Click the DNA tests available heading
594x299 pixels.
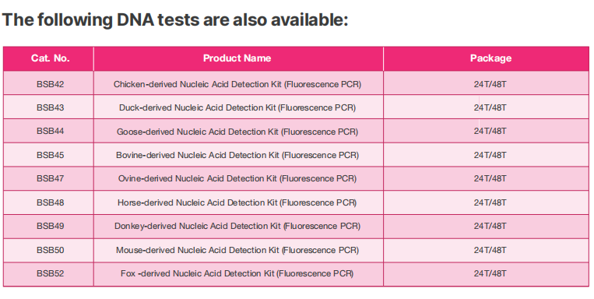tap(175, 19)
